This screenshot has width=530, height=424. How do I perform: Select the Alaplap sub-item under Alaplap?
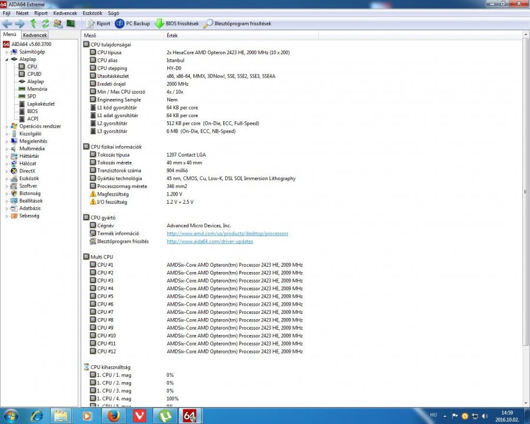click(35, 81)
